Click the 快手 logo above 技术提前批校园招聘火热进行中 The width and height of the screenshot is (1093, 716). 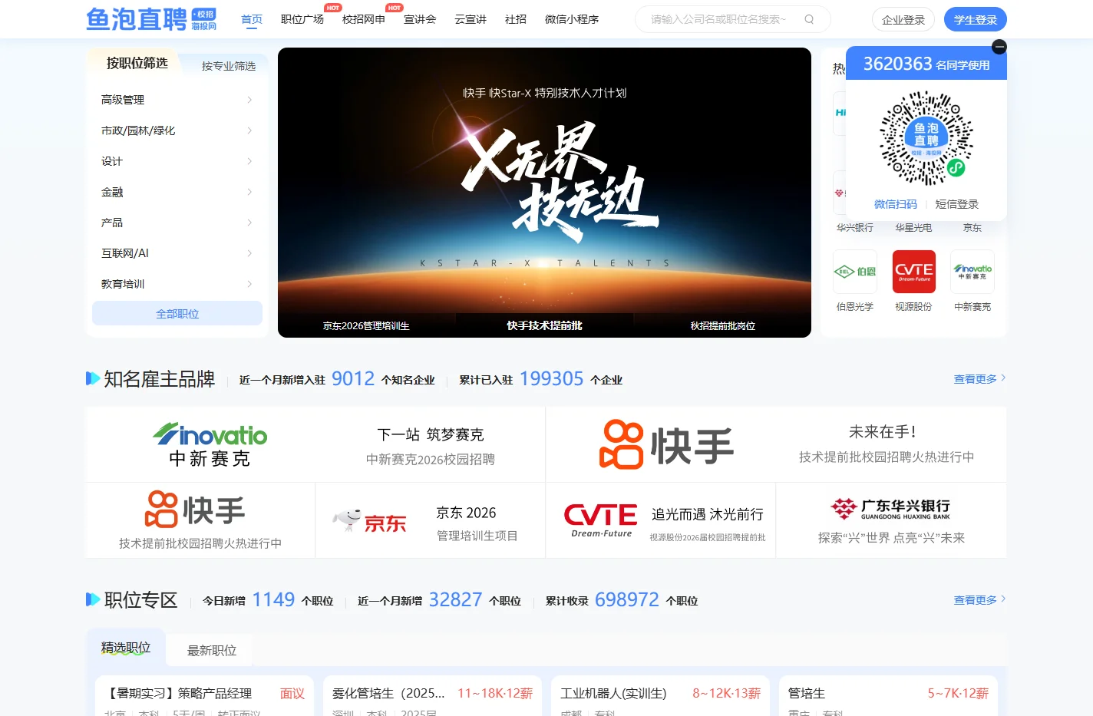pyautogui.click(x=195, y=510)
